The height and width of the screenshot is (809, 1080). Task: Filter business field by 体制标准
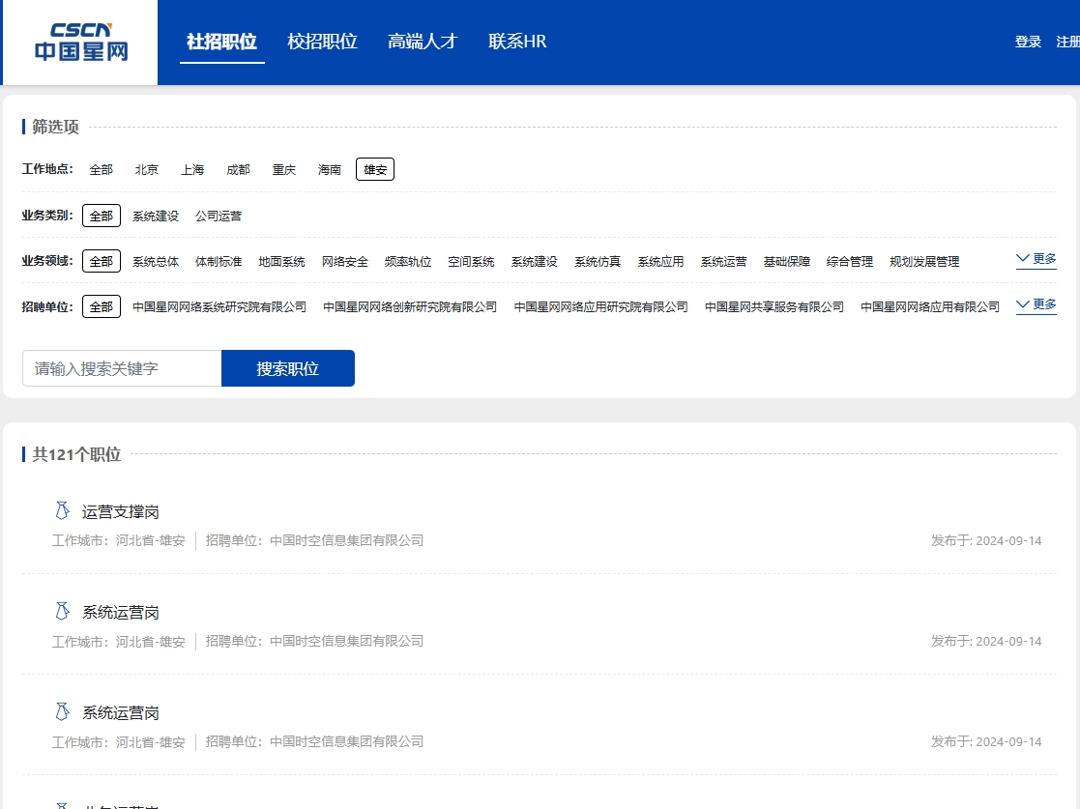[x=219, y=261]
